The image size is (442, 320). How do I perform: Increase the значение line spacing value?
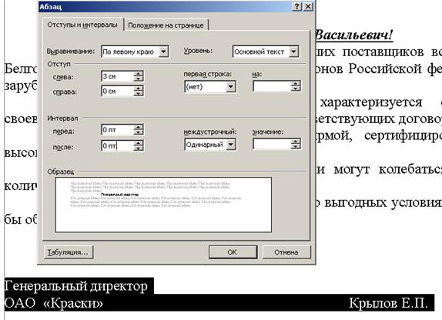(296, 142)
